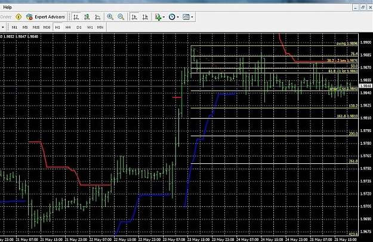Viewport: 373px width, 242px height.
Task: Toggle chart shift from right border
Action: tap(145, 17)
